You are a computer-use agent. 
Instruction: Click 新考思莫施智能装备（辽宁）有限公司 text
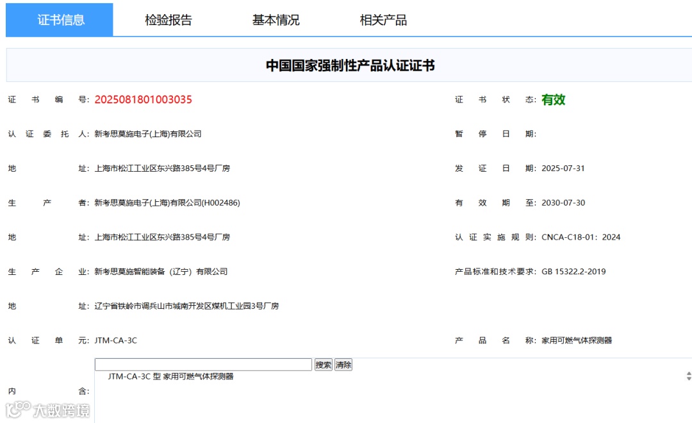coord(161,272)
